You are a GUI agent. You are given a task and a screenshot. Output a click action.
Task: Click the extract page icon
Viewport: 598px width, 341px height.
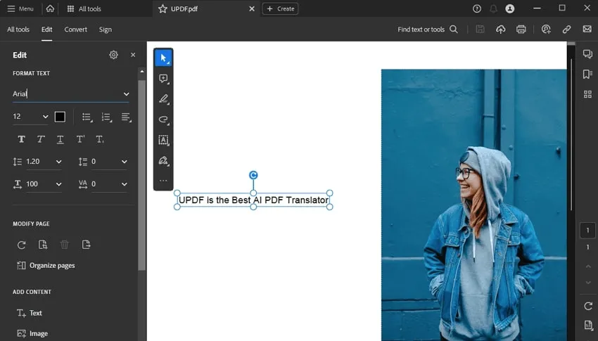(87, 245)
